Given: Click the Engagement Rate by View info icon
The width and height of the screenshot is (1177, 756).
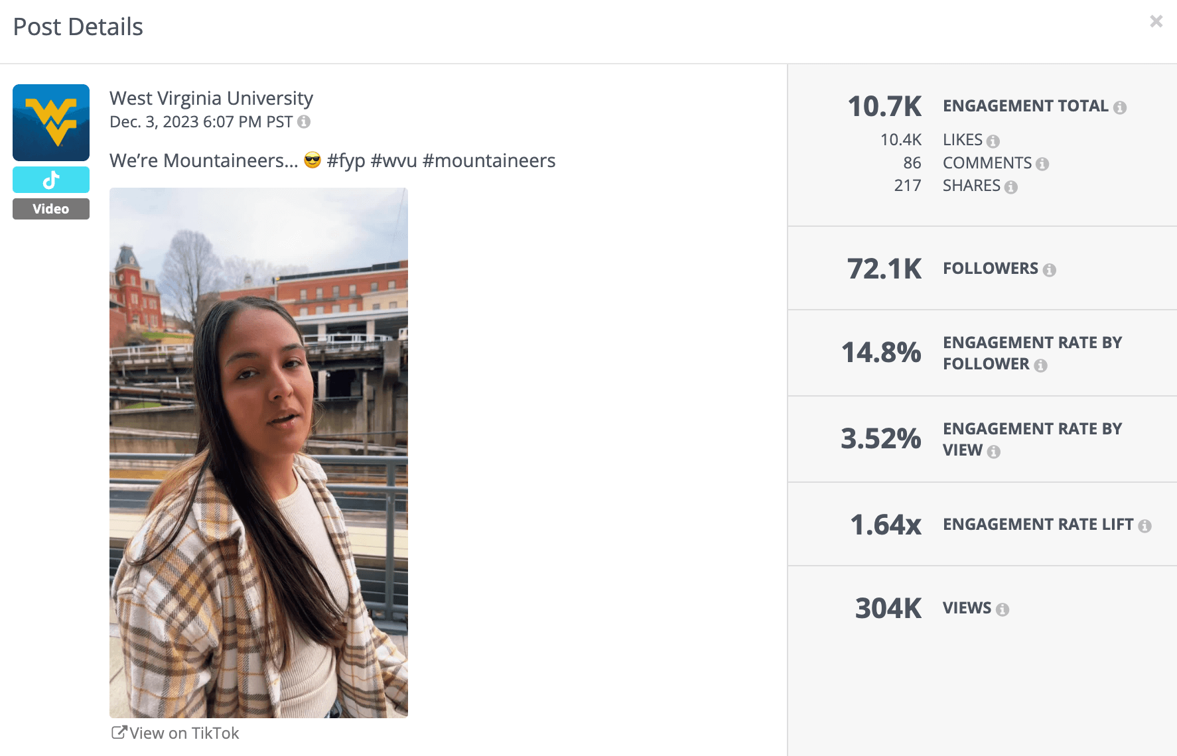Looking at the screenshot, I should pos(993,451).
